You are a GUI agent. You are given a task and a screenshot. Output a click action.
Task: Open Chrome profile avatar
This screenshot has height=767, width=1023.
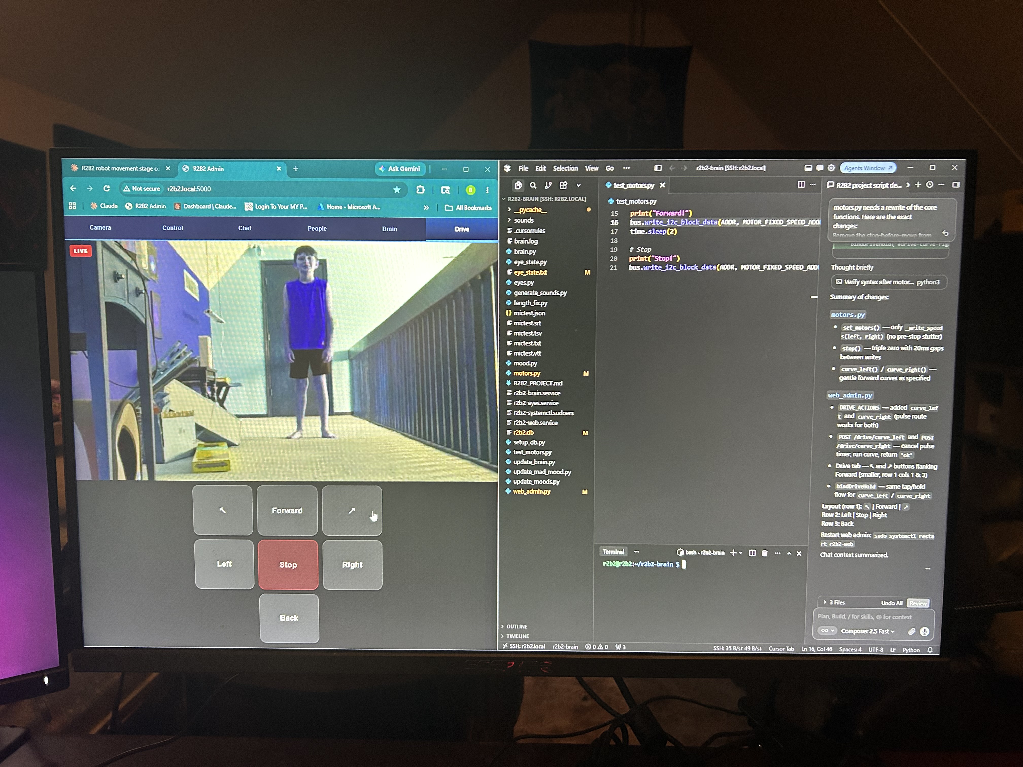[x=470, y=190]
